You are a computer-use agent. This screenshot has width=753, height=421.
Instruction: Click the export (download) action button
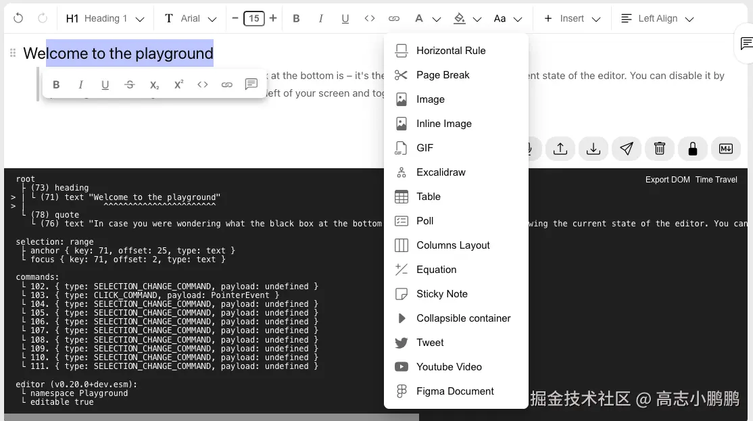593,149
